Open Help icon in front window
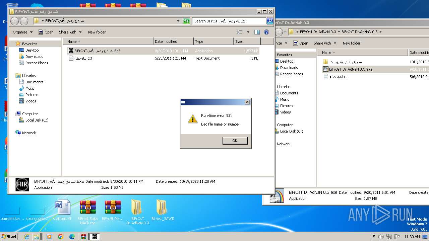This screenshot has height=241, width=429. 266,32
